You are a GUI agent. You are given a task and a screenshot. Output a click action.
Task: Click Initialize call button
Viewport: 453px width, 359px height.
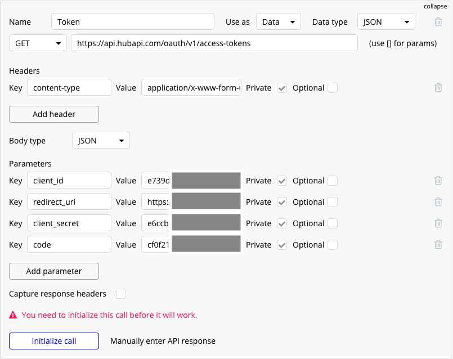(x=54, y=341)
